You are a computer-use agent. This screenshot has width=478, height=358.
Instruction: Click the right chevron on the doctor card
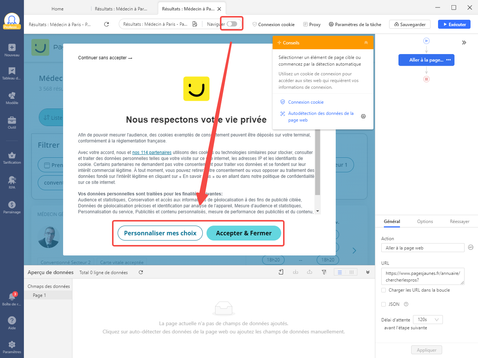354,251
